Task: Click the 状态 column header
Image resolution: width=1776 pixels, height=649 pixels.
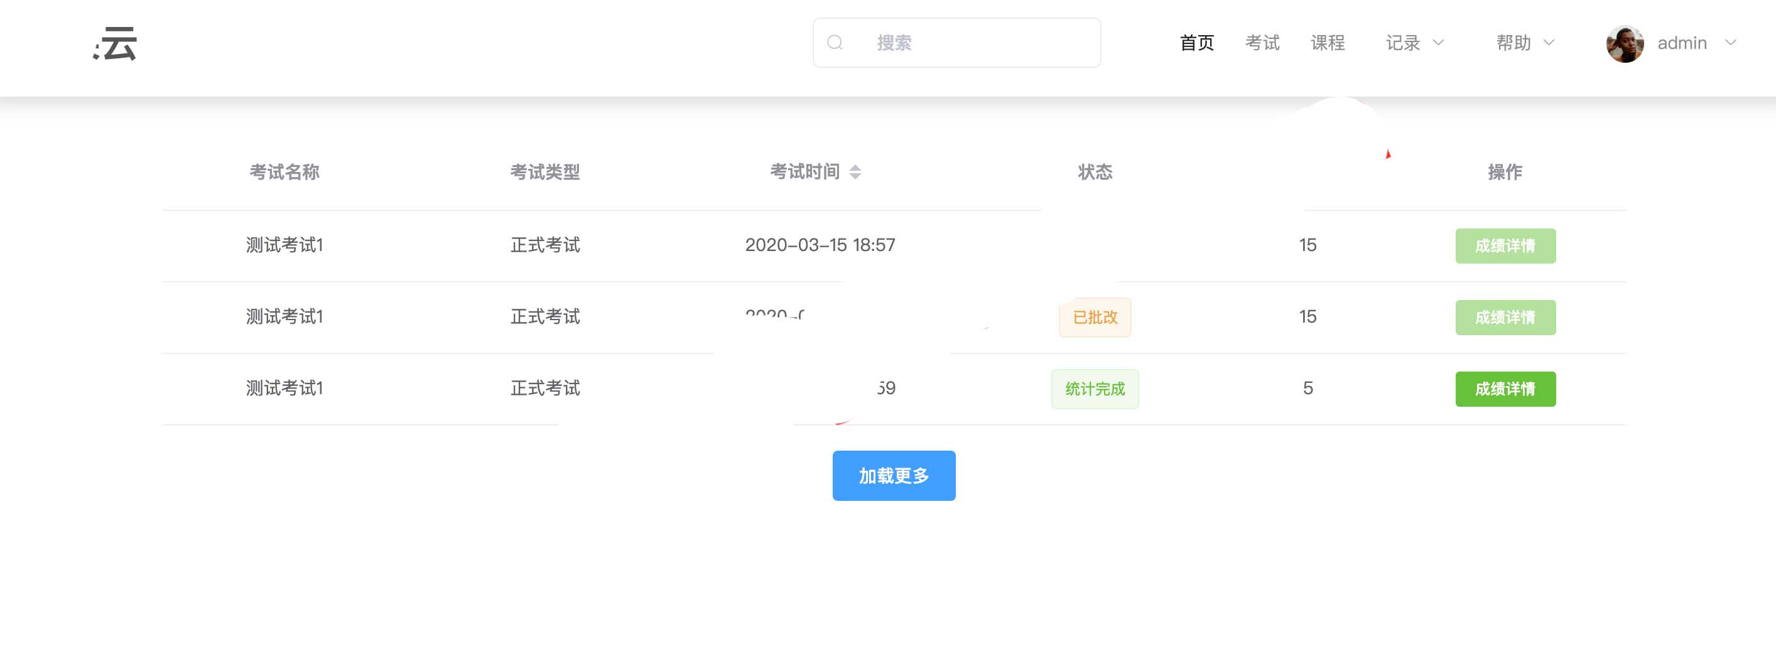Action: (1095, 172)
